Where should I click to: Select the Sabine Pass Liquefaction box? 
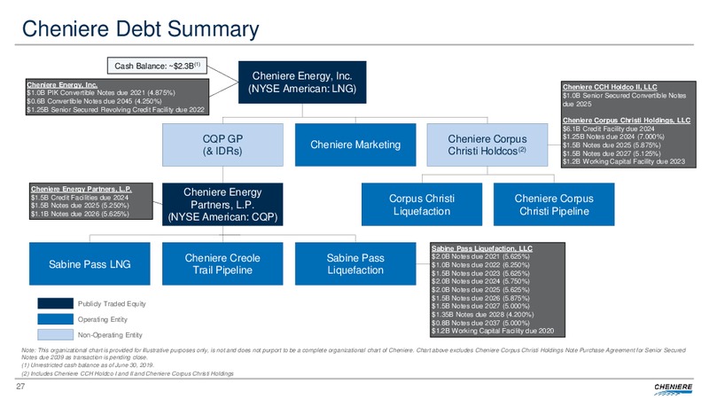tap(355, 263)
